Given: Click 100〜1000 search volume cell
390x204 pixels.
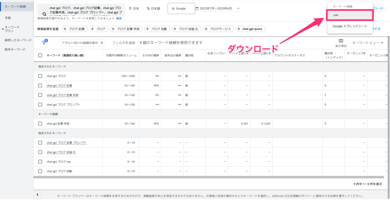Looking at the screenshot, I should [128, 76].
